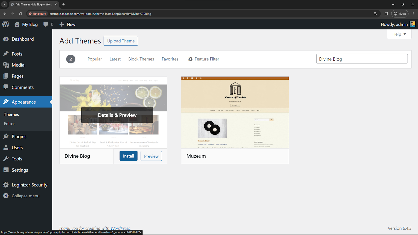Image resolution: width=418 pixels, height=235 pixels.
Task: Click the Feature Filter gear icon
Action: click(190, 59)
